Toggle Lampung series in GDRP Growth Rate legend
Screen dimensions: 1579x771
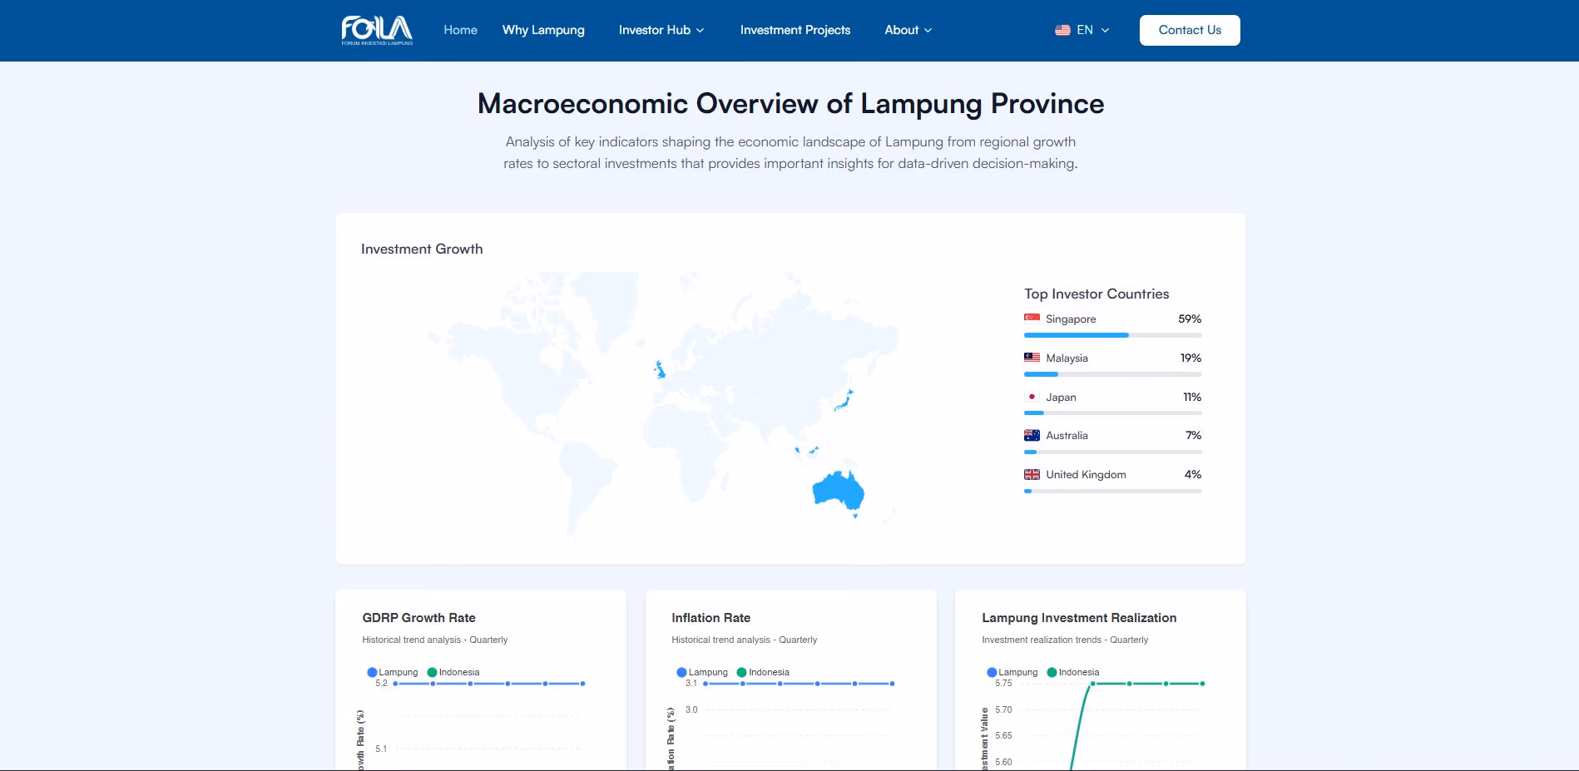coord(393,672)
